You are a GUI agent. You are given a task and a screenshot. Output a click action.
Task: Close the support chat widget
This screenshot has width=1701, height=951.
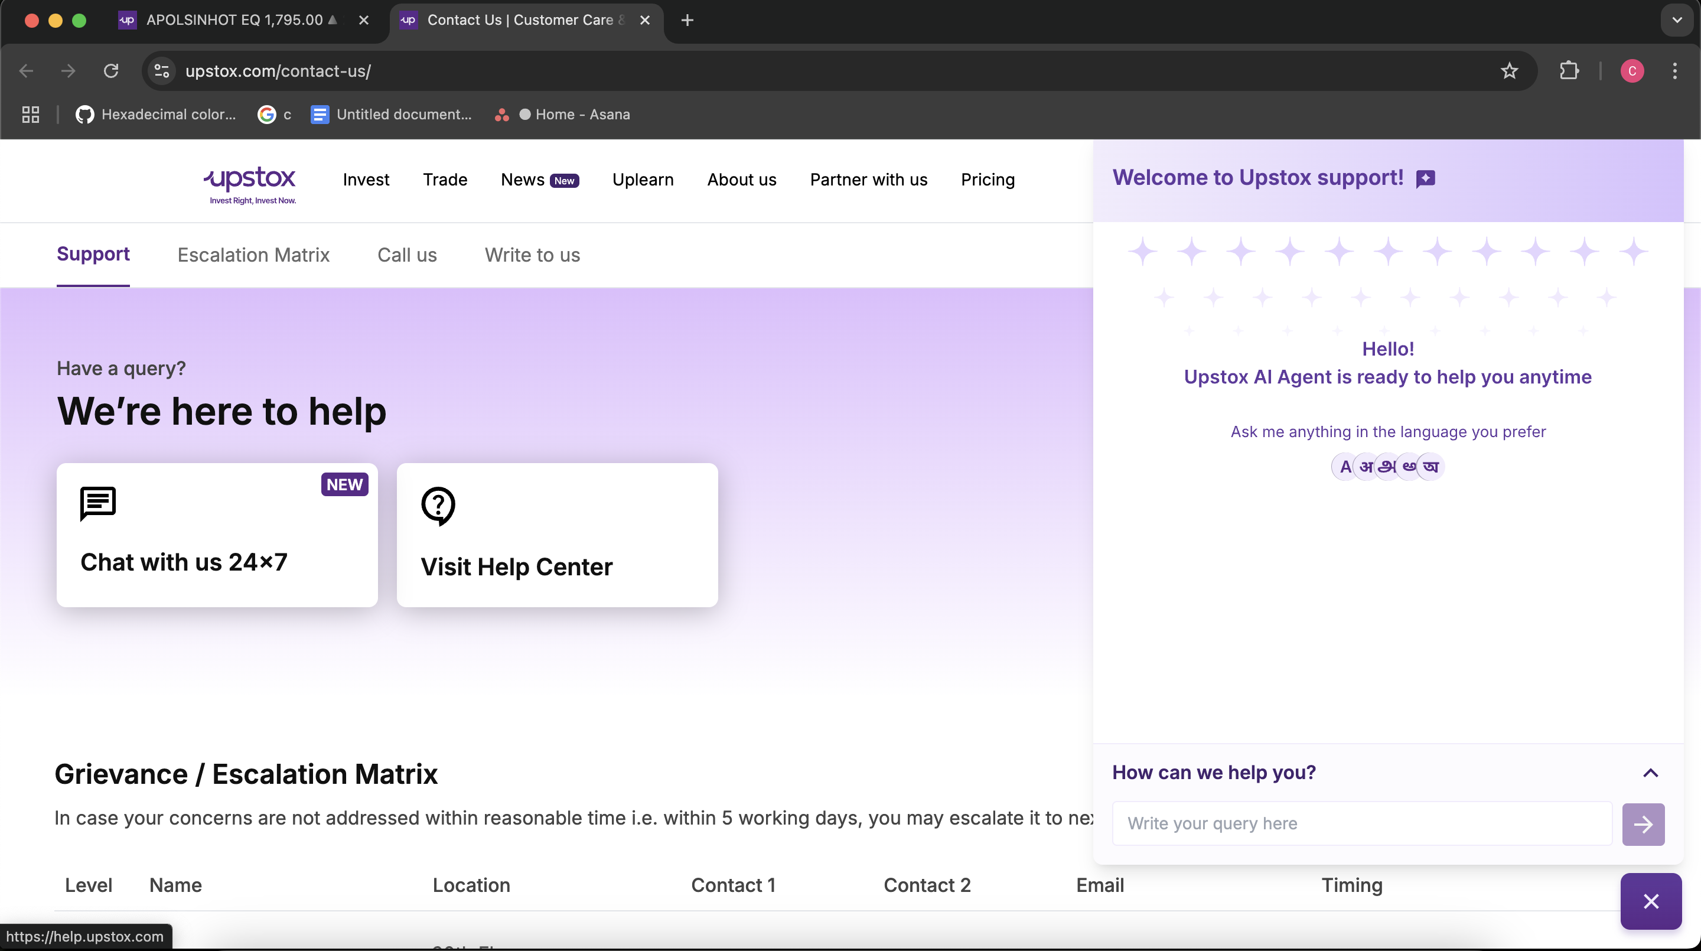1651,901
